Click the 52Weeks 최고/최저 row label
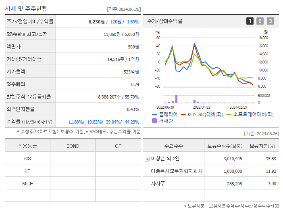 point(27,34)
